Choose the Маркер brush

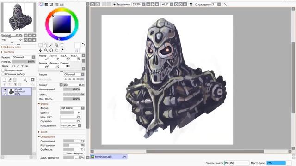[43, 58]
